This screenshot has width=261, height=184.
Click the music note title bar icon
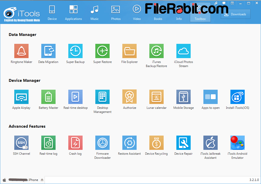click(x=216, y=3)
